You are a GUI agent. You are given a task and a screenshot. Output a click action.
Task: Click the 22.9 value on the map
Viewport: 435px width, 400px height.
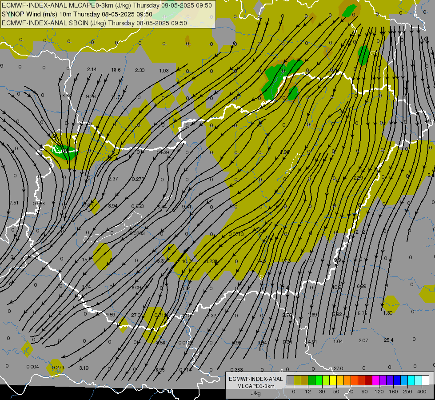click(x=359, y=178)
